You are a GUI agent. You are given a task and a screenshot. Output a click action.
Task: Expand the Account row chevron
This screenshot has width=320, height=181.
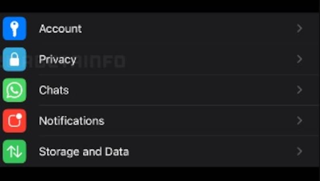(299, 28)
